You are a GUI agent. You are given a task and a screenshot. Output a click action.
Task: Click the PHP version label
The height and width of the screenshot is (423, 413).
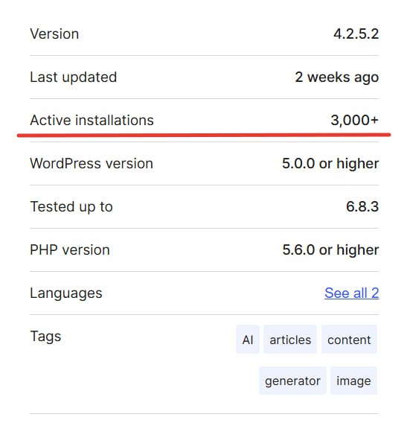(70, 249)
